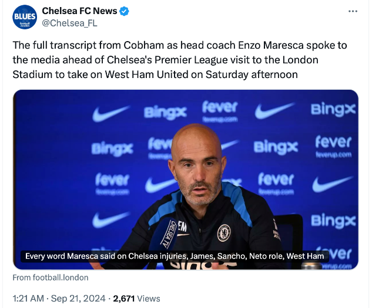Click the top-left Nike swoosh on backdrop
Viewport: 372px width, 308px height.
110,113
